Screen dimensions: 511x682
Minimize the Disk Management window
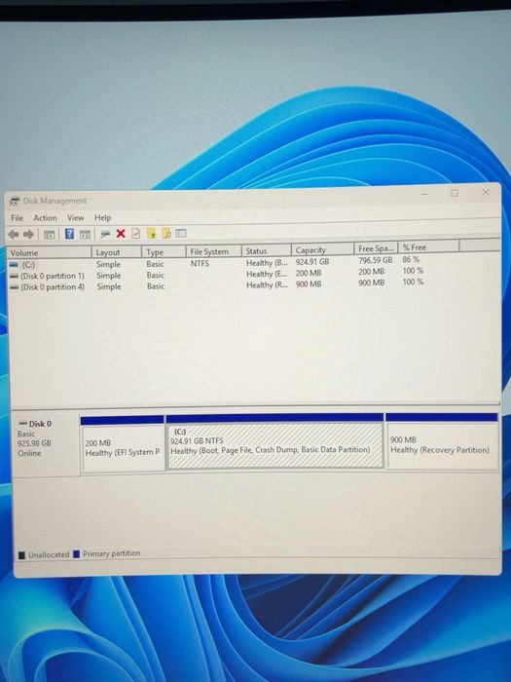[424, 194]
